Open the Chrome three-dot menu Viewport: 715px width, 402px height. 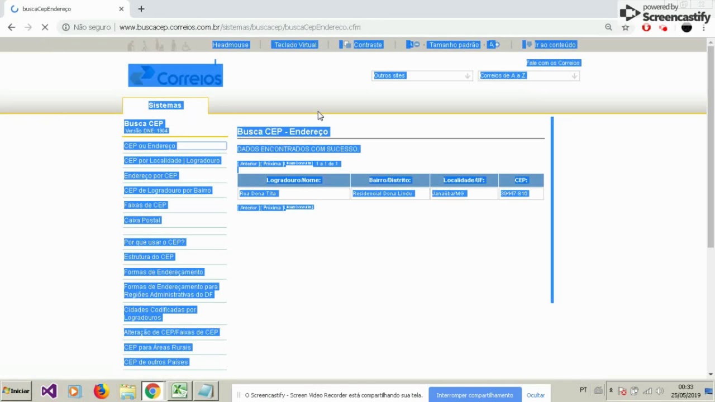pos(704,27)
